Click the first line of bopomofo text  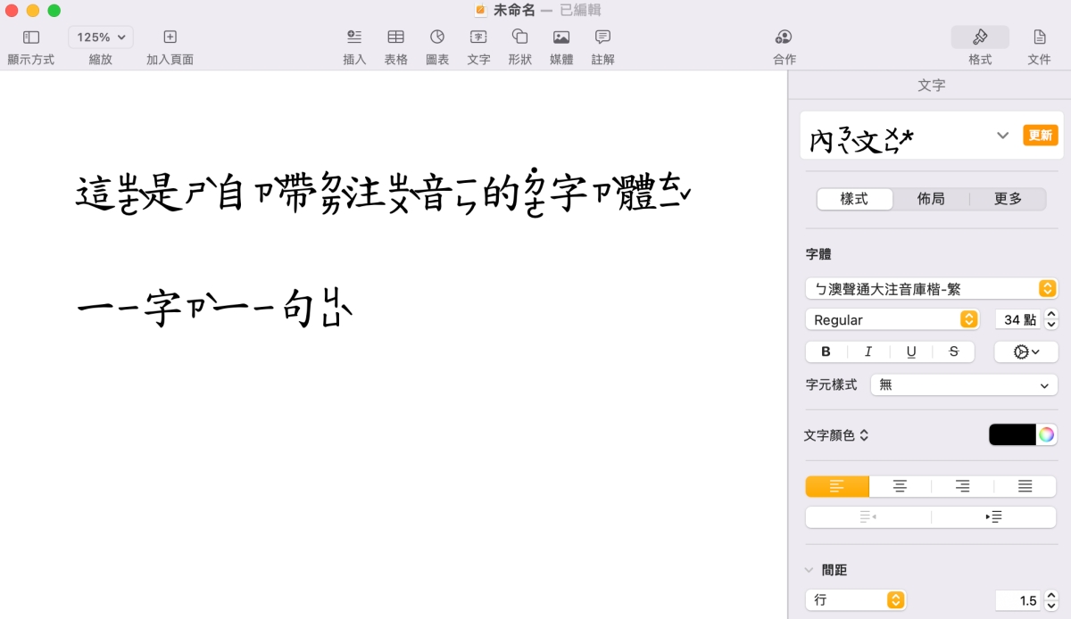click(384, 193)
